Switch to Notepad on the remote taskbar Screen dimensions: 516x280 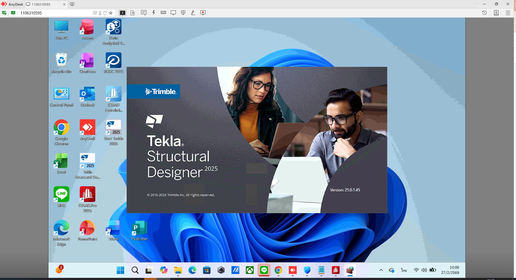tap(321, 270)
